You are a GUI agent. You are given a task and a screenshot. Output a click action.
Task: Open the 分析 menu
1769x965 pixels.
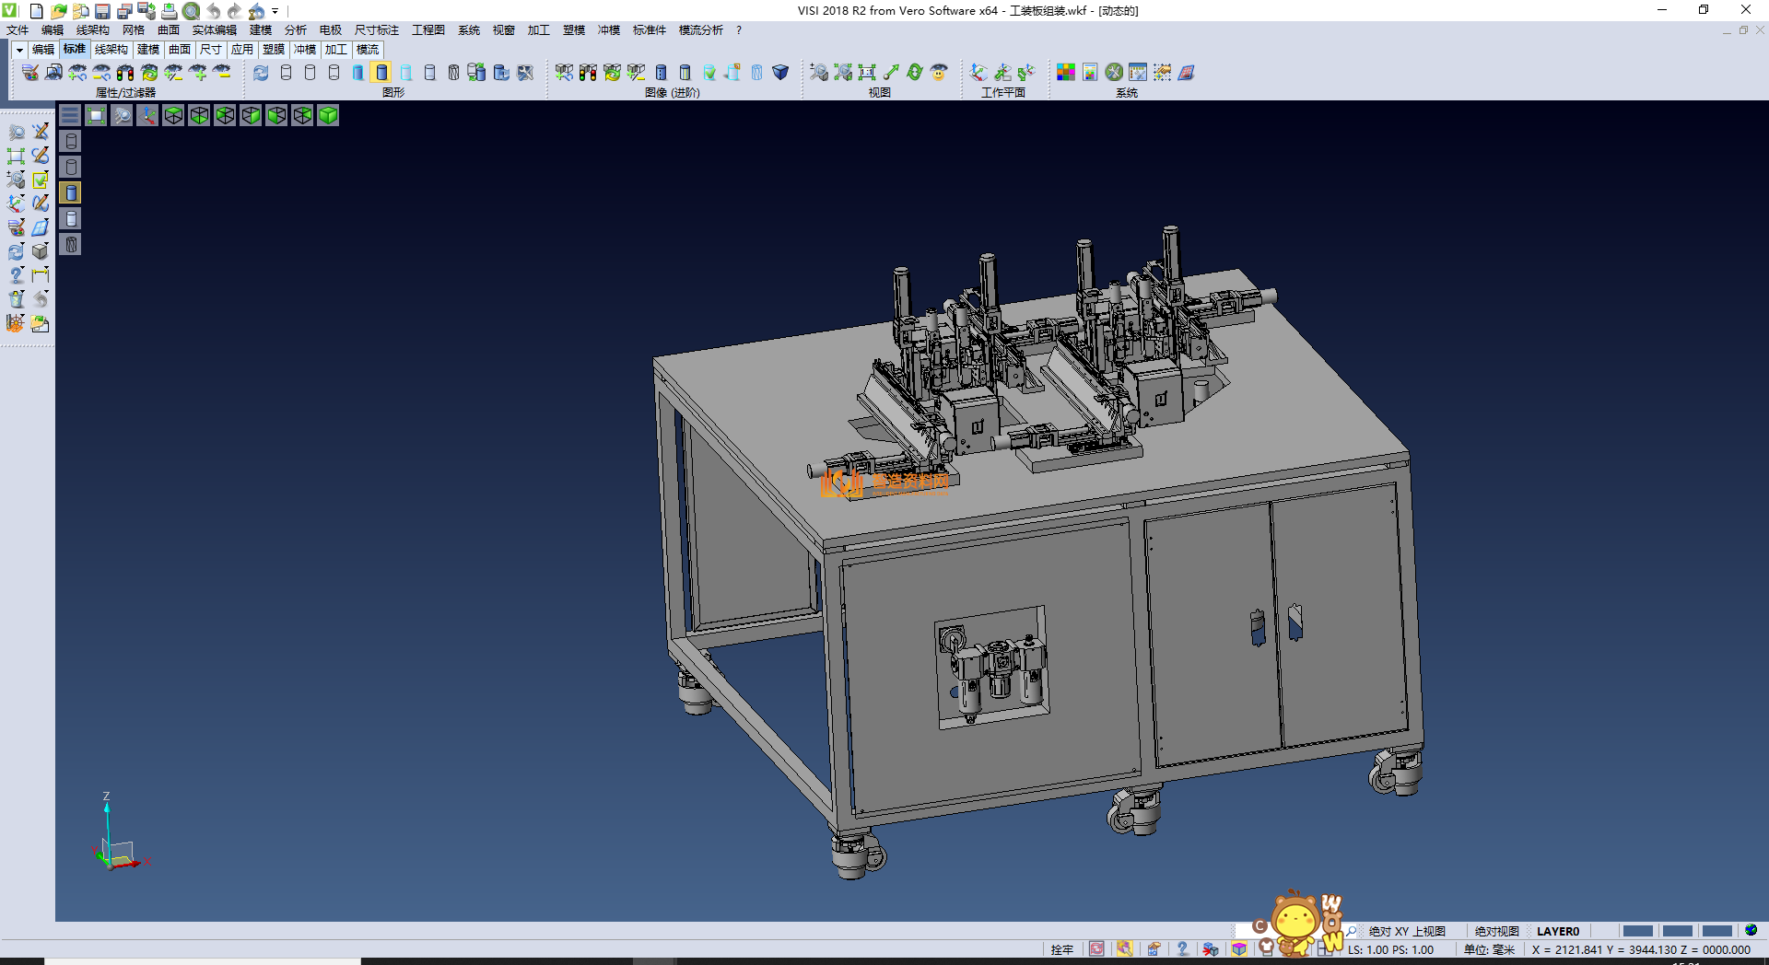click(x=295, y=30)
